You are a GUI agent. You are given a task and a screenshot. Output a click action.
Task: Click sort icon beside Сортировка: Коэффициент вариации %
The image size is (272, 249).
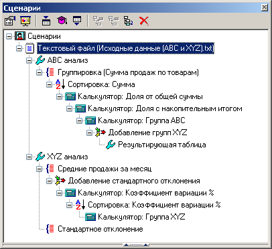click(x=80, y=205)
